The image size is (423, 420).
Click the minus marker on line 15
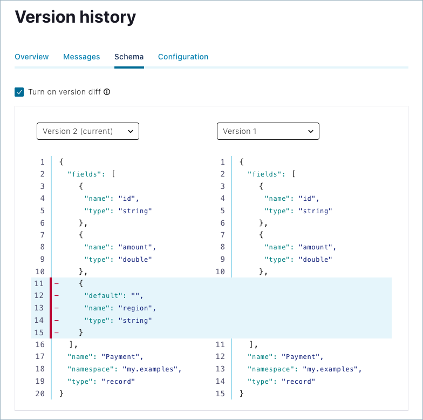tap(57, 332)
